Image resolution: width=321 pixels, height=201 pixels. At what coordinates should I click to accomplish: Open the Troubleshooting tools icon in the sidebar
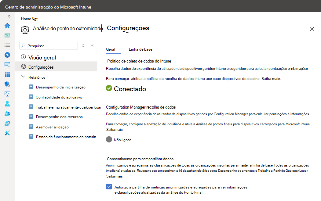7,133
